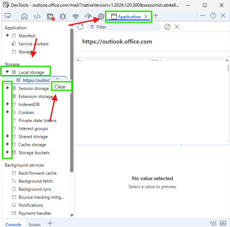
Task: Select Session storage item
Action: click(x=34, y=88)
